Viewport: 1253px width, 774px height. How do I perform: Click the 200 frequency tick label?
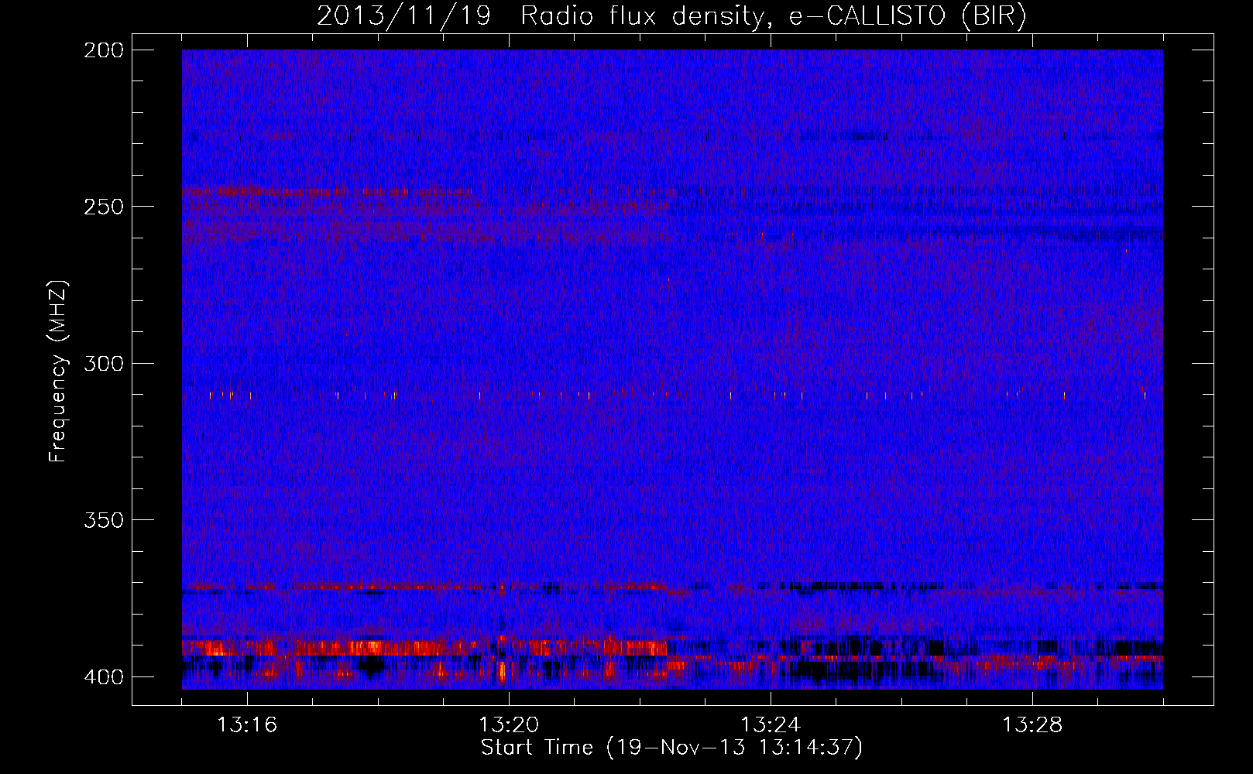pos(103,50)
